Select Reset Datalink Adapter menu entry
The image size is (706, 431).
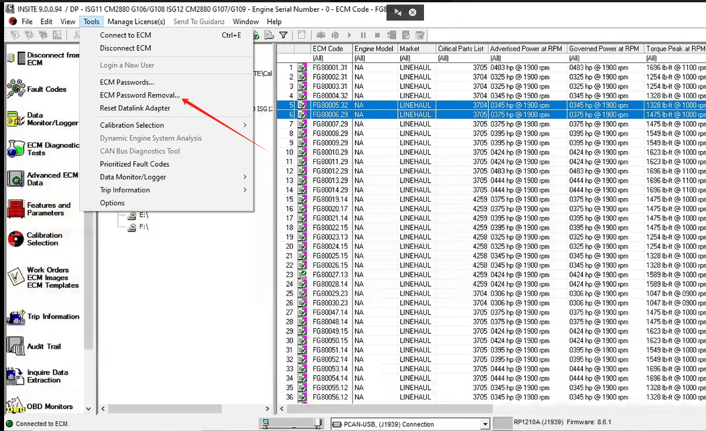coord(135,108)
